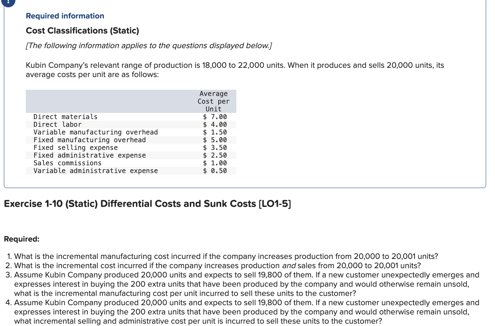Click the $ 4.00 cost value

[215, 124]
